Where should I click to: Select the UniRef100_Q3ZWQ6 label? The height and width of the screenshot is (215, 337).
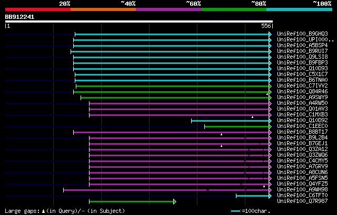[302, 155]
